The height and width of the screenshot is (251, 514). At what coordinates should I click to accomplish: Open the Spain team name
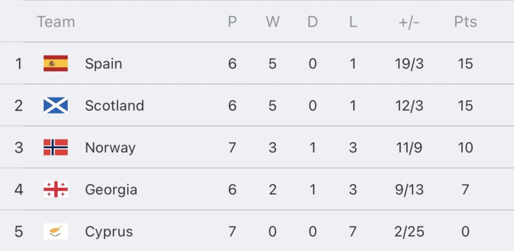(x=103, y=64)
